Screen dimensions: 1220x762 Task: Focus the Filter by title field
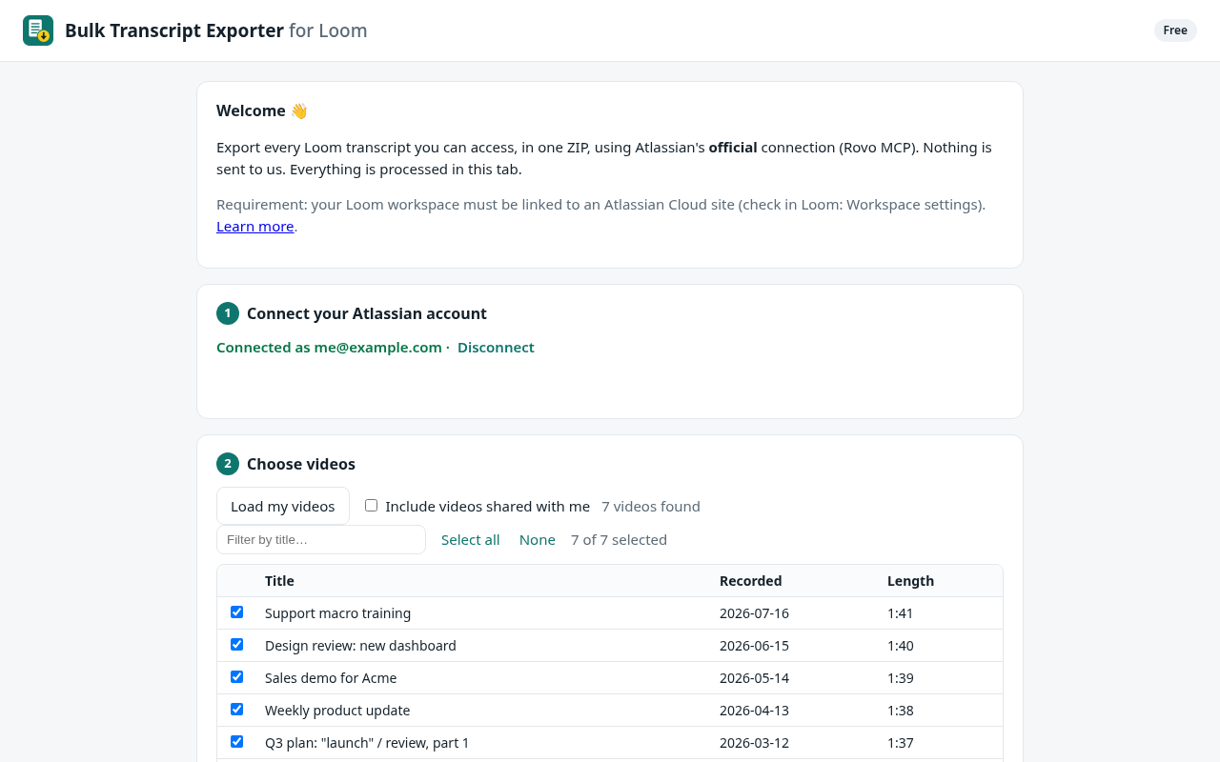tap(321, 540)
